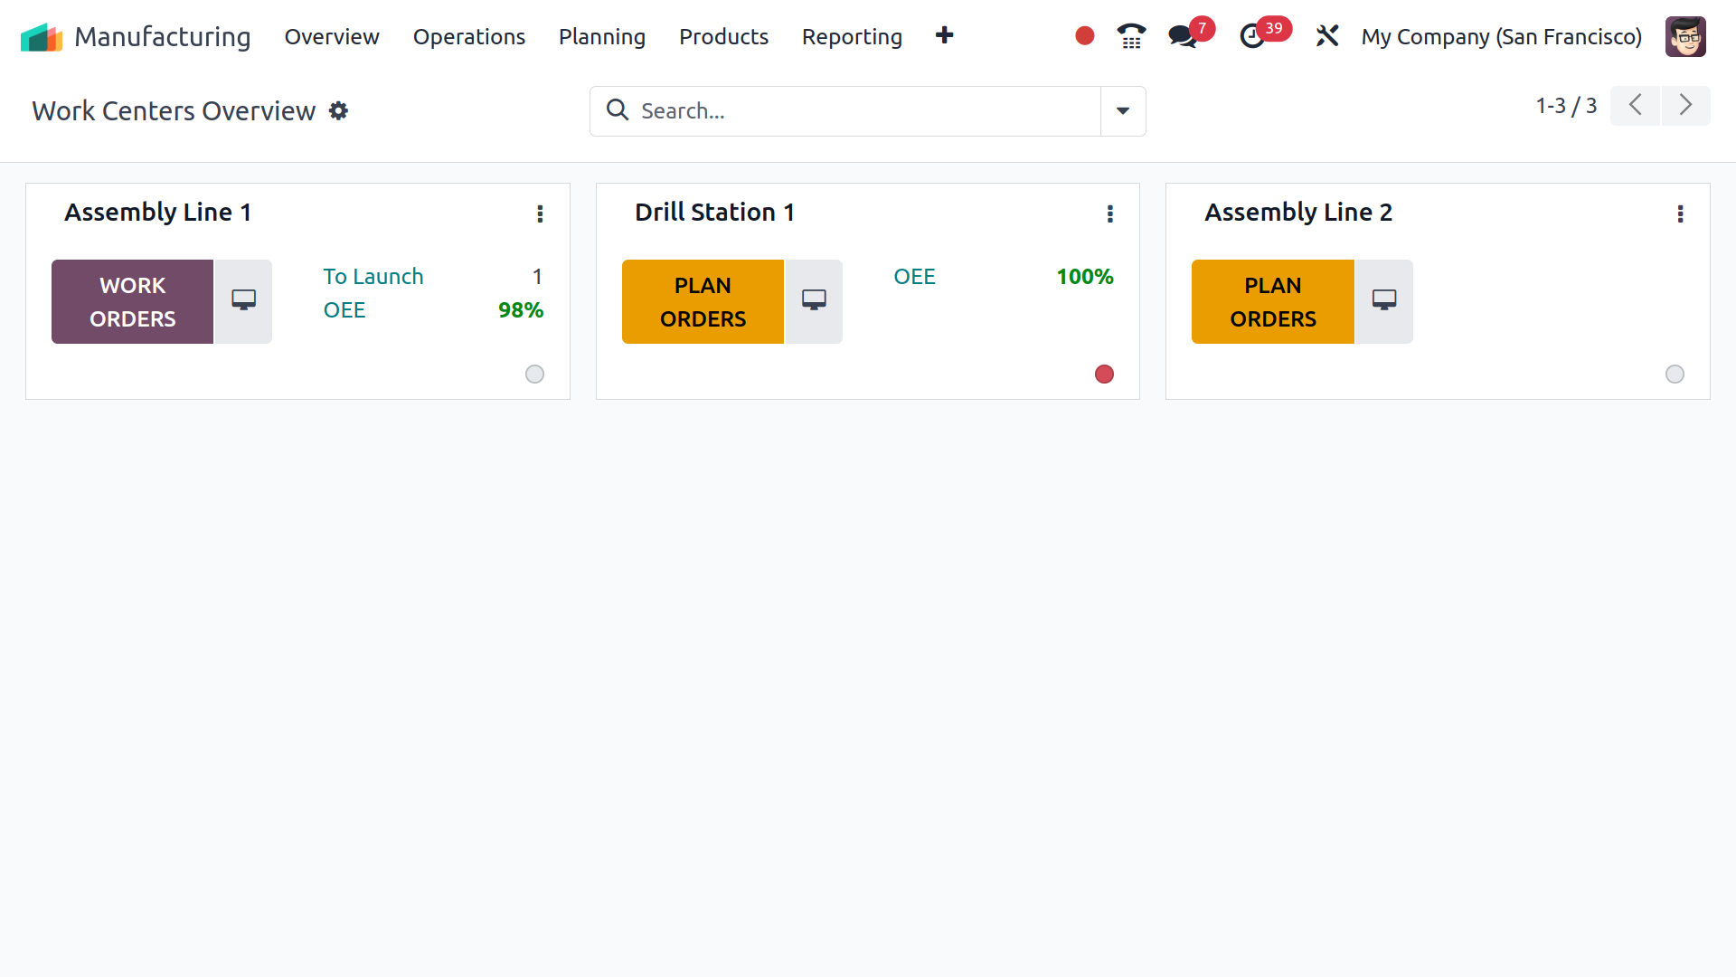
Task: Open Assembly Line 2 kanban three-dot menu
Action: [x=1680, y=213]
